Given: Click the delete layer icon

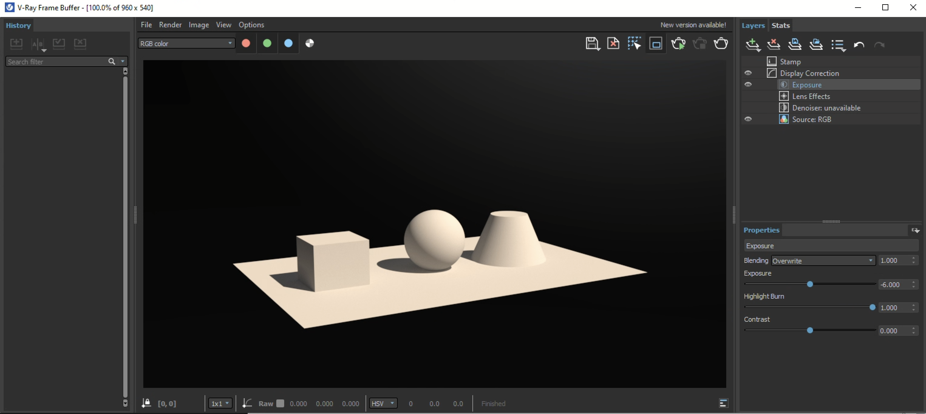Looking at the screenshot, I should [774, 45].
